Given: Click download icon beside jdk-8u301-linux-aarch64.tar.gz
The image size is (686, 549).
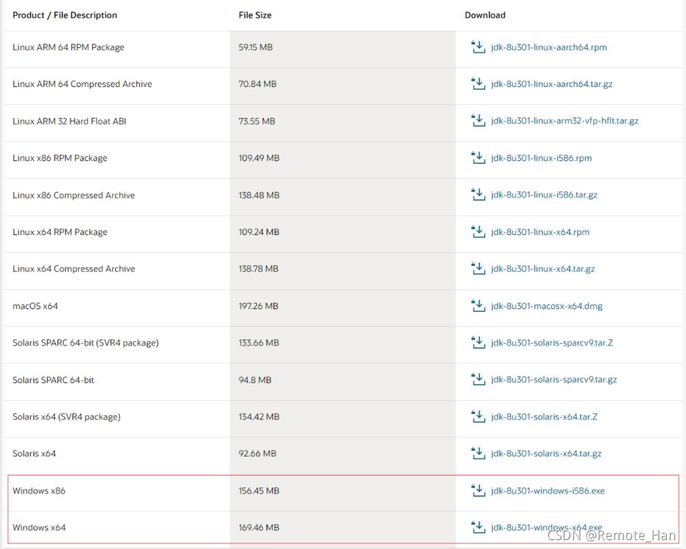Looking at the screenshot, I should 478,84.
